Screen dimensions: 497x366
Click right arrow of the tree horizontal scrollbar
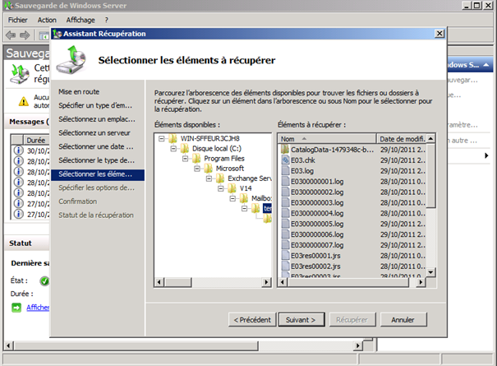coord(267,282)
